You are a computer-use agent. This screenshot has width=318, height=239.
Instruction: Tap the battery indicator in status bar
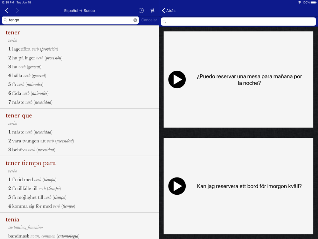pyautogui.click(x=314, y=3)
